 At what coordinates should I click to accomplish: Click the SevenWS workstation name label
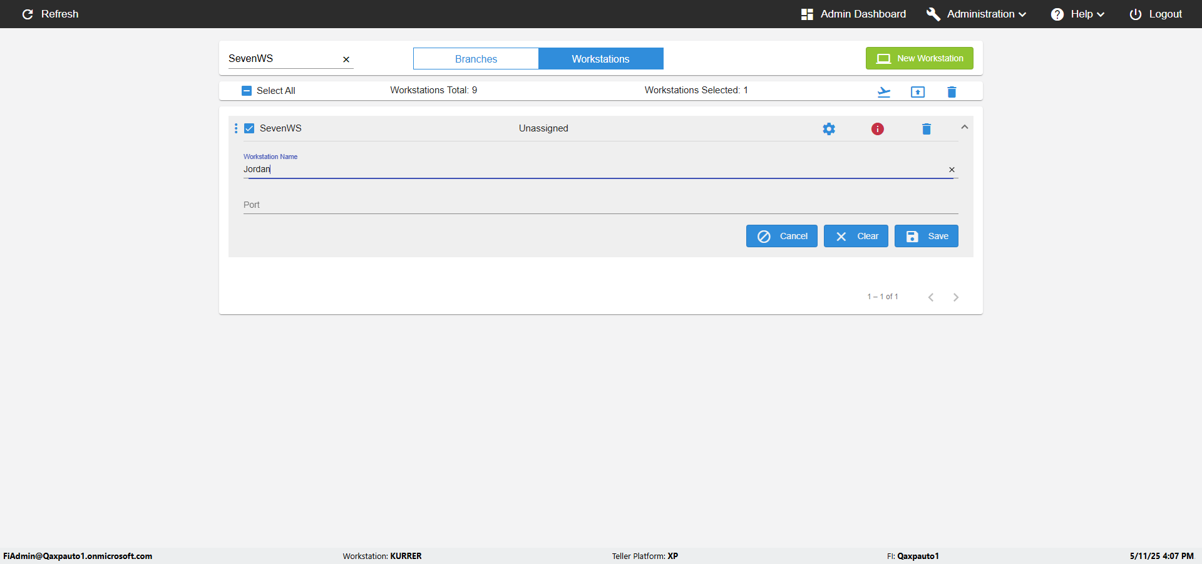point(280,128)
